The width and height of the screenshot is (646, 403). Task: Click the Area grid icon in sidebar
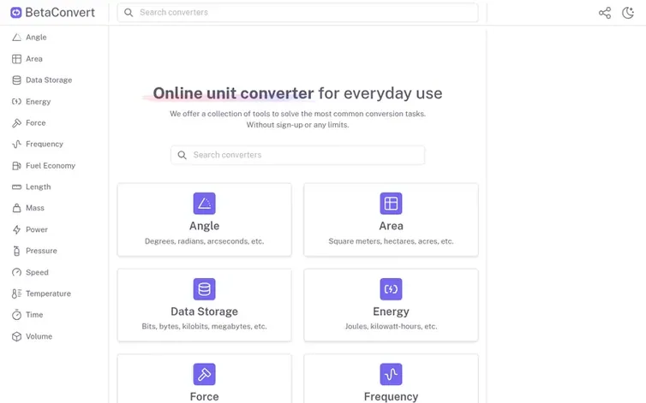click(x=16, y=59)
